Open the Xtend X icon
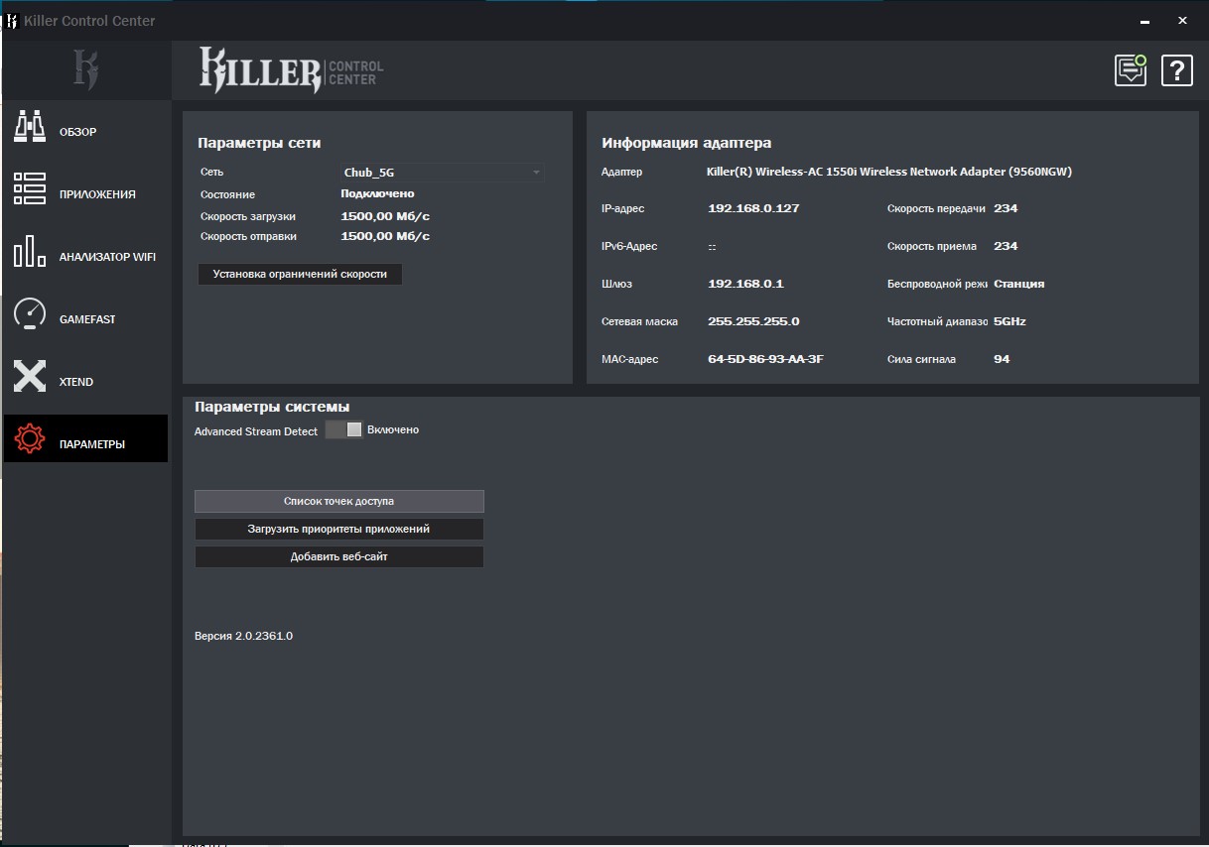Viewport: 1209px width, 847px height. click(30, 376)
